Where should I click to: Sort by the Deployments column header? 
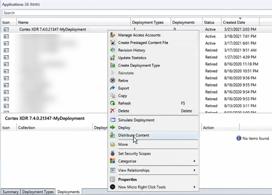pyautogui.click(x=186, y=22)
